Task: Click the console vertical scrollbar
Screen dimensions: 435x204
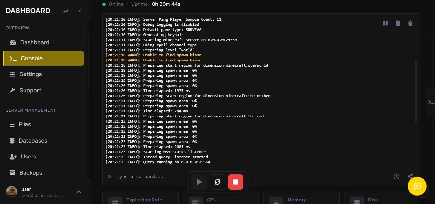Action: tap(416, 91)
